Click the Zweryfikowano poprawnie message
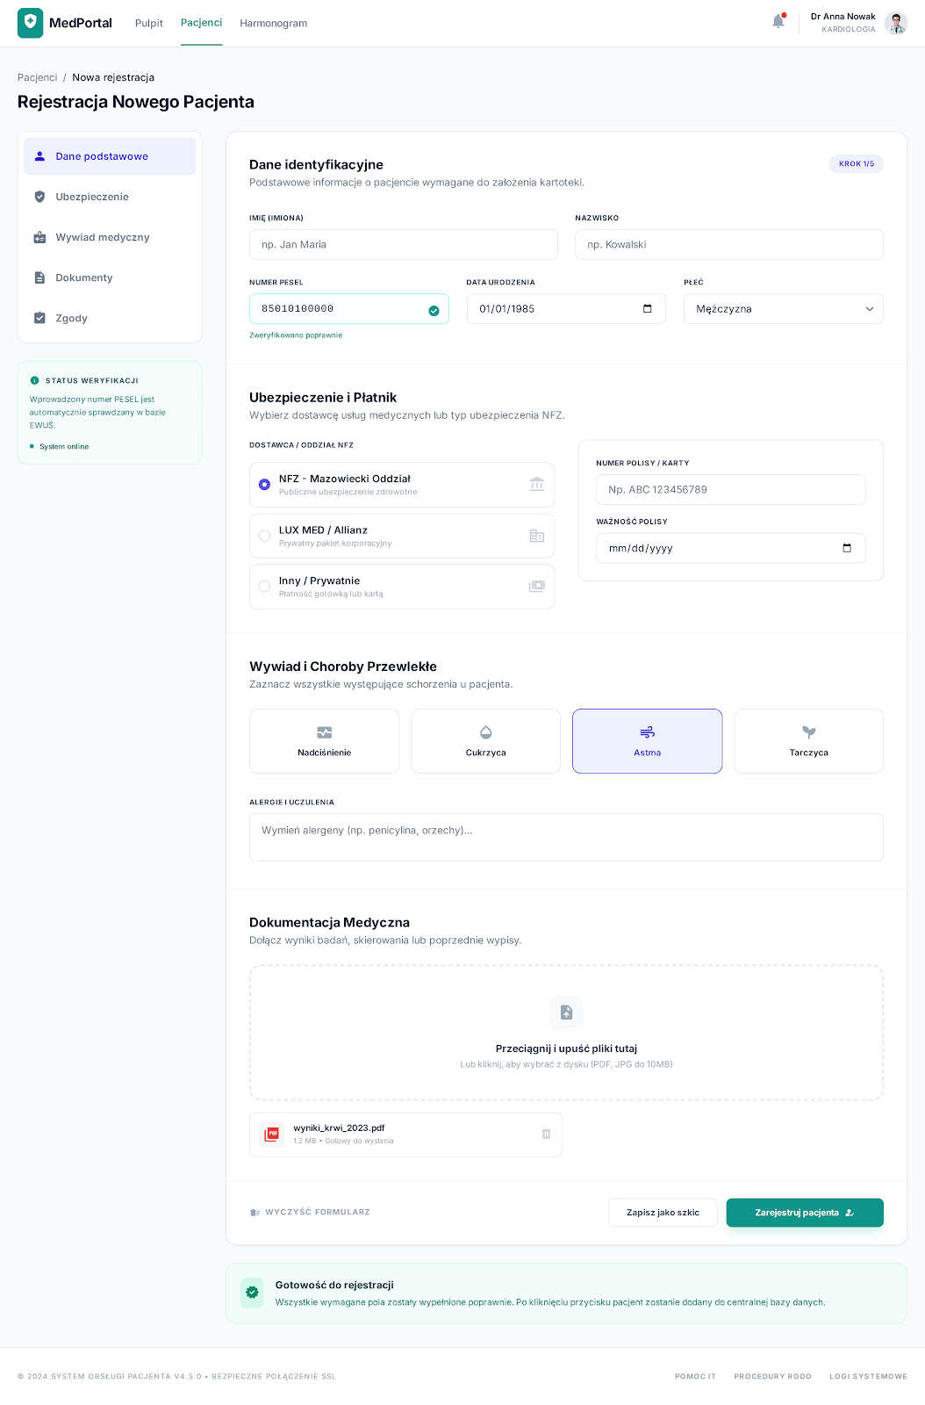925x1405 pixels. pyautogui.click(x=296, y=335)
